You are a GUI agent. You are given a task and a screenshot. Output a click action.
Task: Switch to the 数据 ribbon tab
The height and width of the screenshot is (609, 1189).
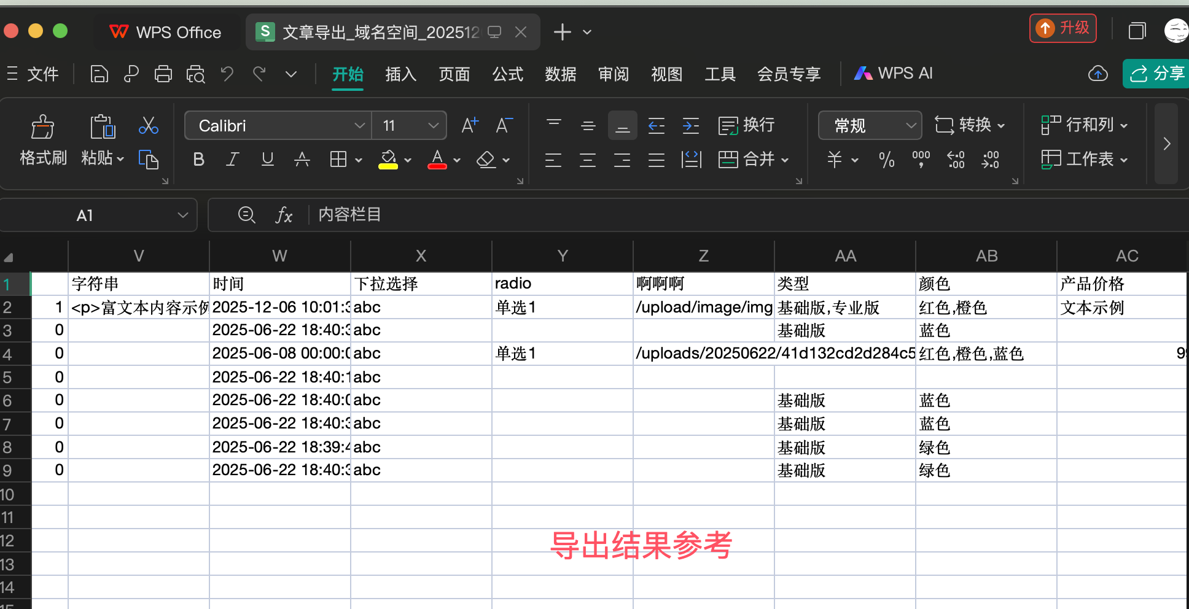point(560,74)
